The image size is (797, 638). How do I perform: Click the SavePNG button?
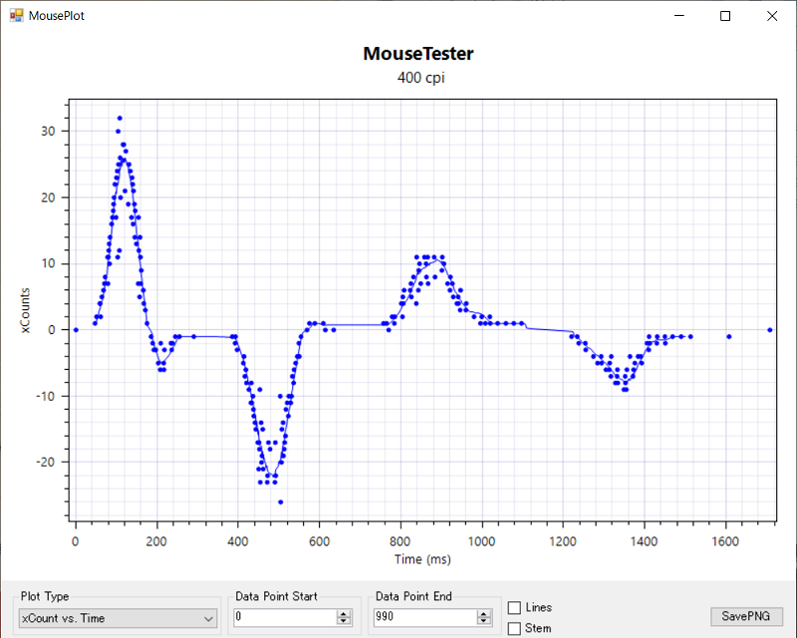click(746, 616)
